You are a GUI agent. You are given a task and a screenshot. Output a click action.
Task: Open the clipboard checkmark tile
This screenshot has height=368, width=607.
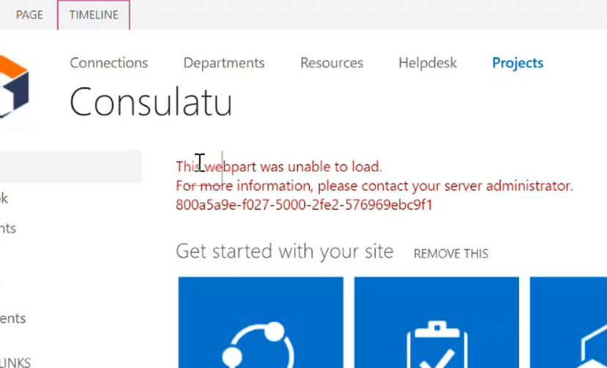(x=436, y=322)
